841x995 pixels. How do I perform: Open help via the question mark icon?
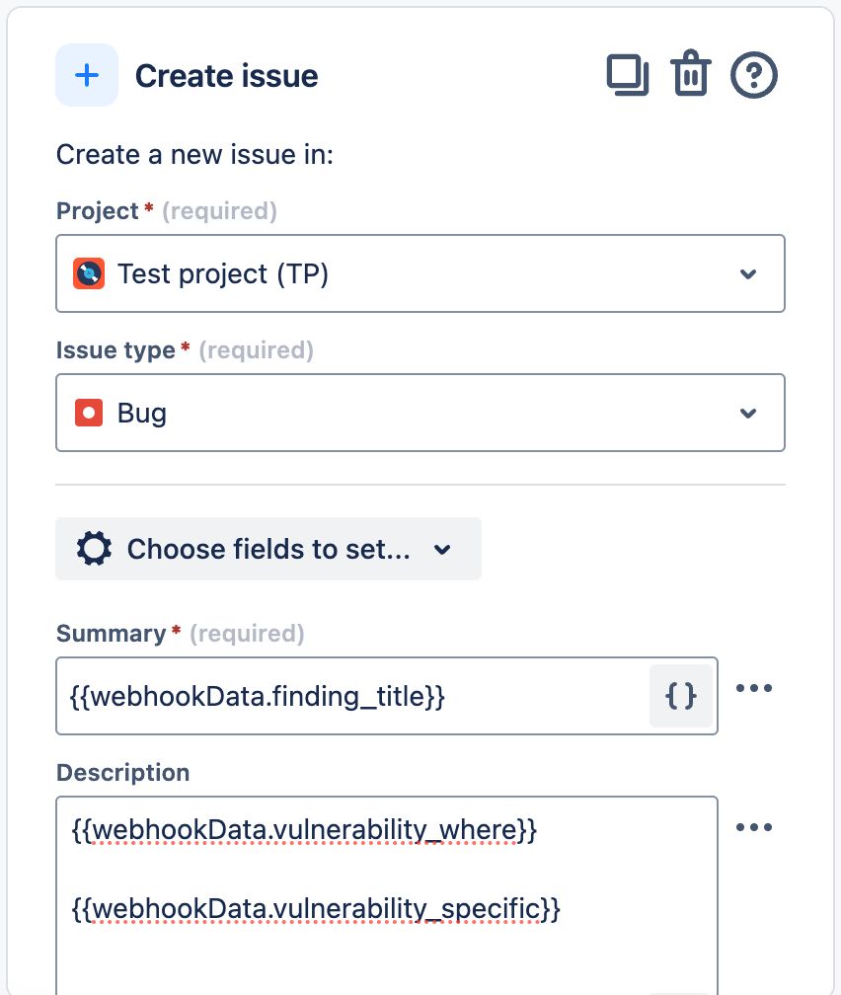point(754,76)
